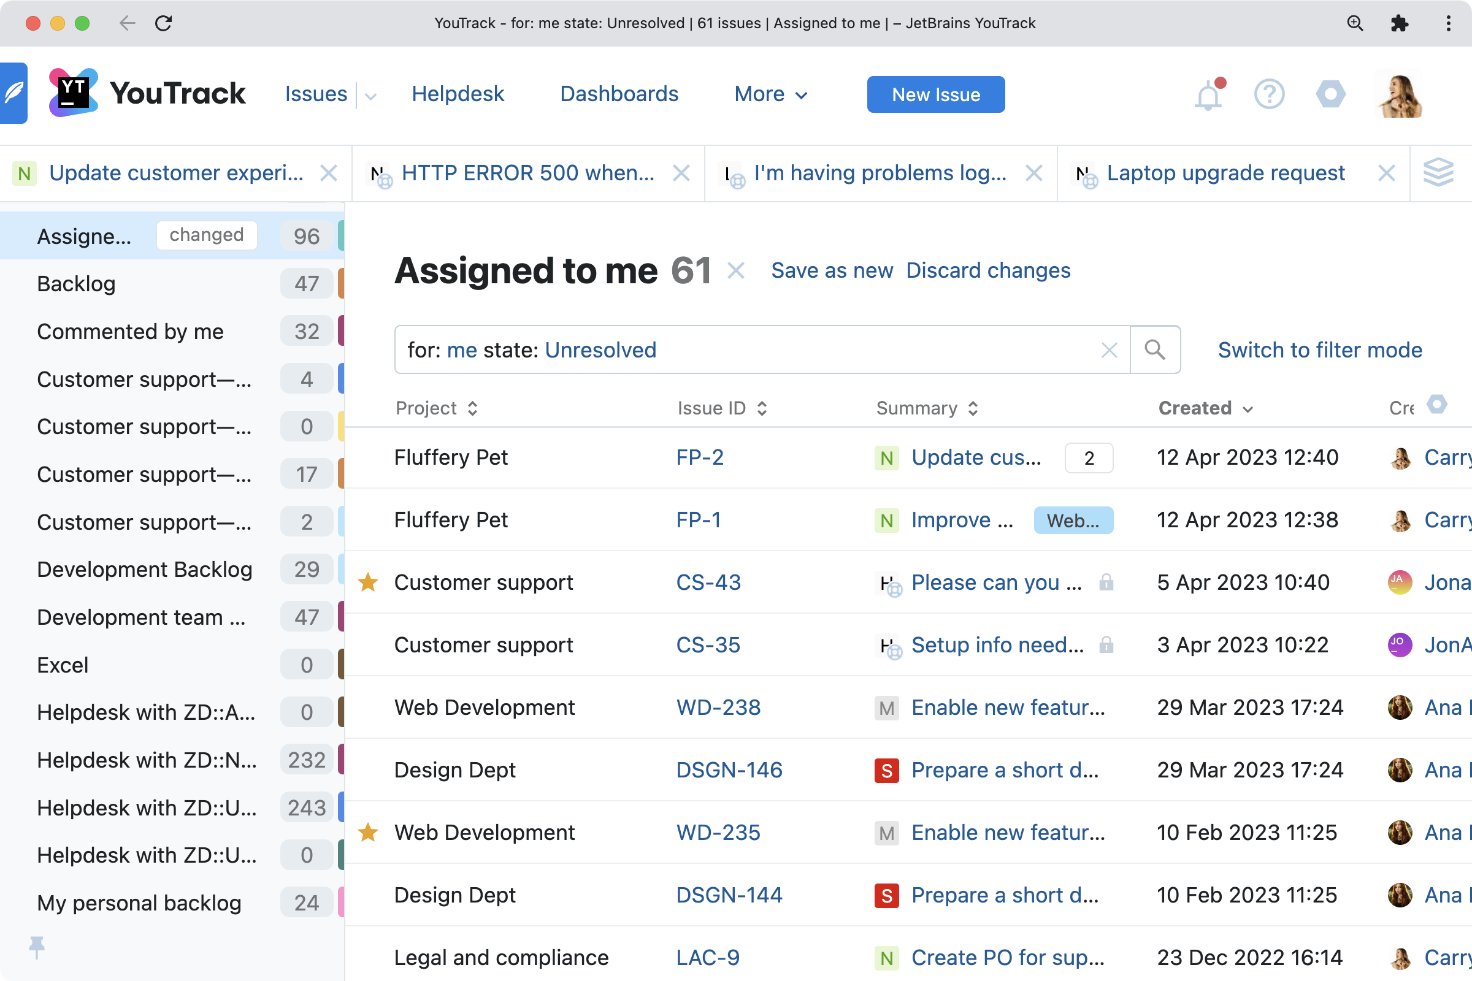
Task: Sort by Issue ID column
Action: (x=722, y=408)
